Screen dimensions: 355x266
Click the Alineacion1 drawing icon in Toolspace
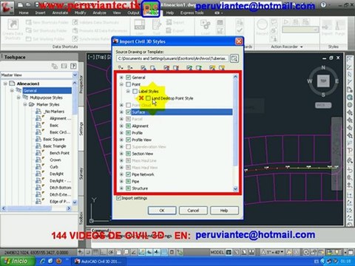[x=12, y=83]
